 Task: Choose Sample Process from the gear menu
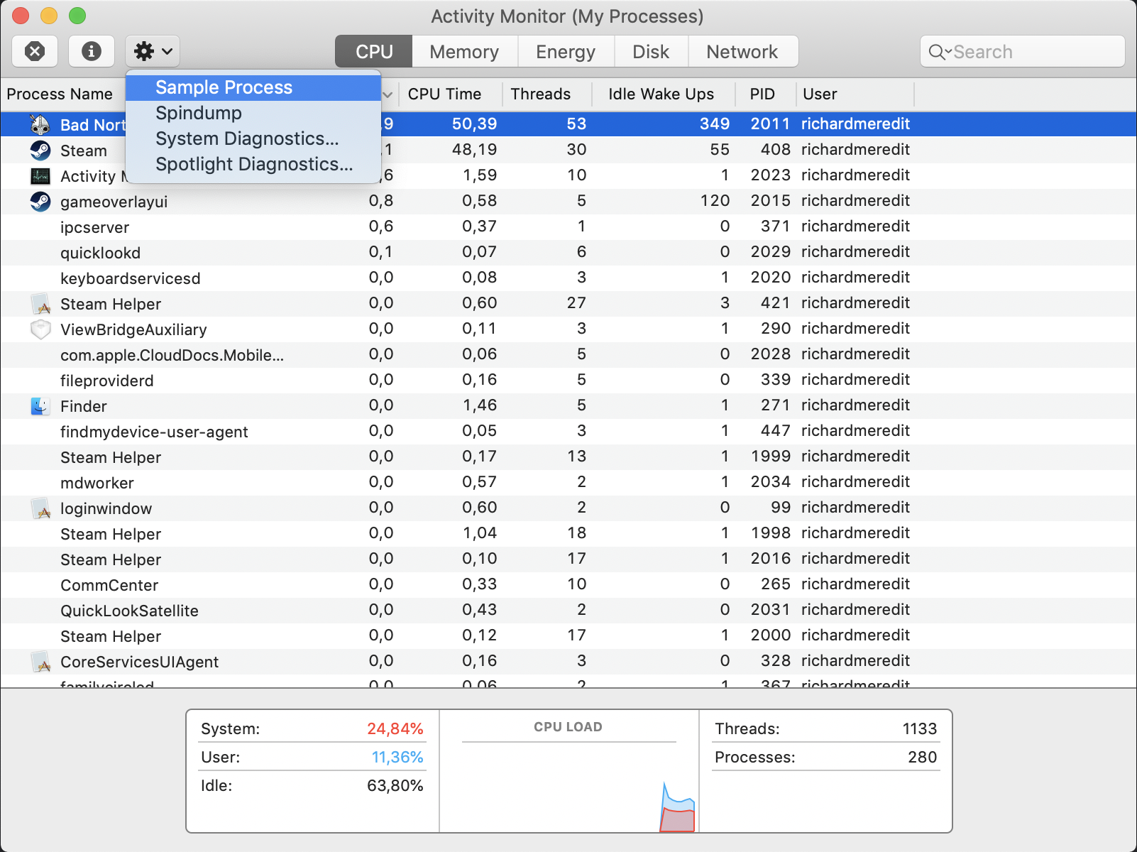click(253, 87)
